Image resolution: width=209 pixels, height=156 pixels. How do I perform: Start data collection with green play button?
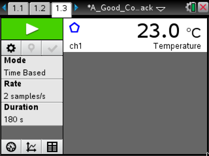pyautogui.click(x=32, y=29)
